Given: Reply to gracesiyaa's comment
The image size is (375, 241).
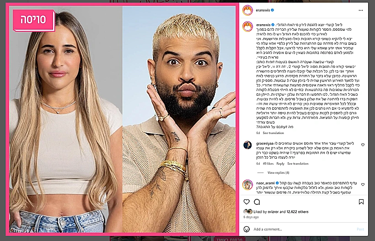Looking at the screenshot, I should (280, 164).
